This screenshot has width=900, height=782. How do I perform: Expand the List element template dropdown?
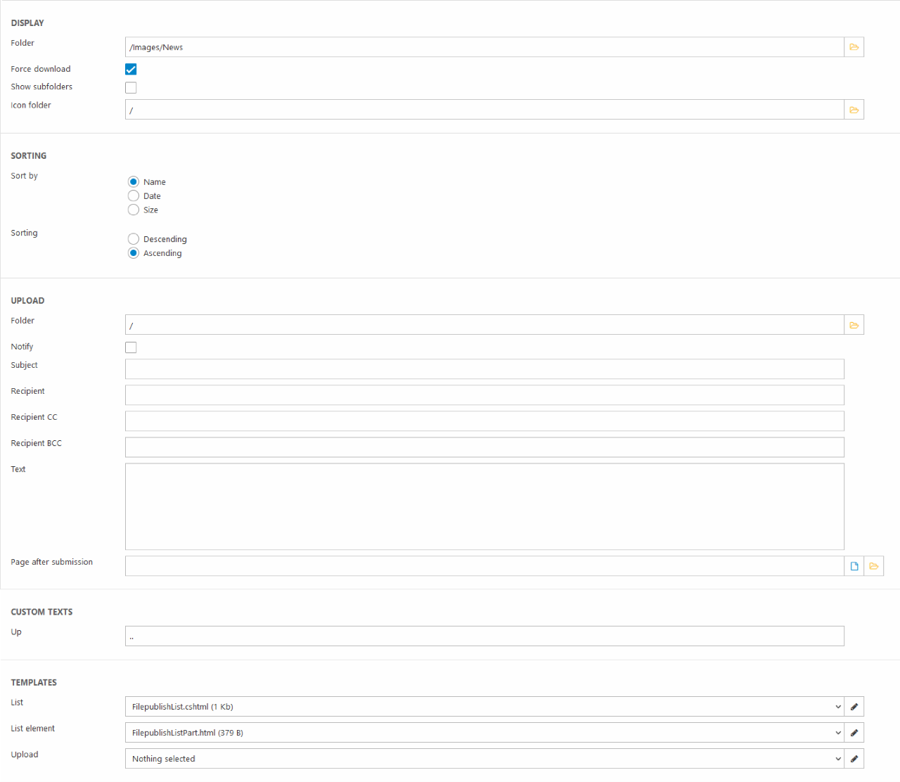pyautogui.click(x=484, y=733)
